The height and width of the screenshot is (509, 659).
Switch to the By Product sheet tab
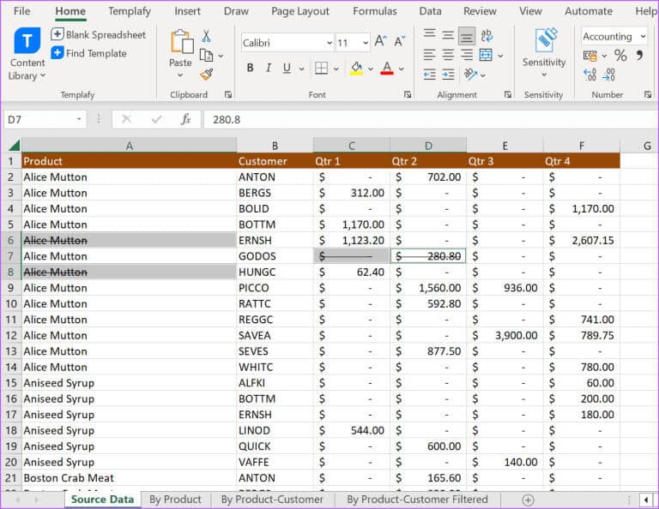coord(175,500)
